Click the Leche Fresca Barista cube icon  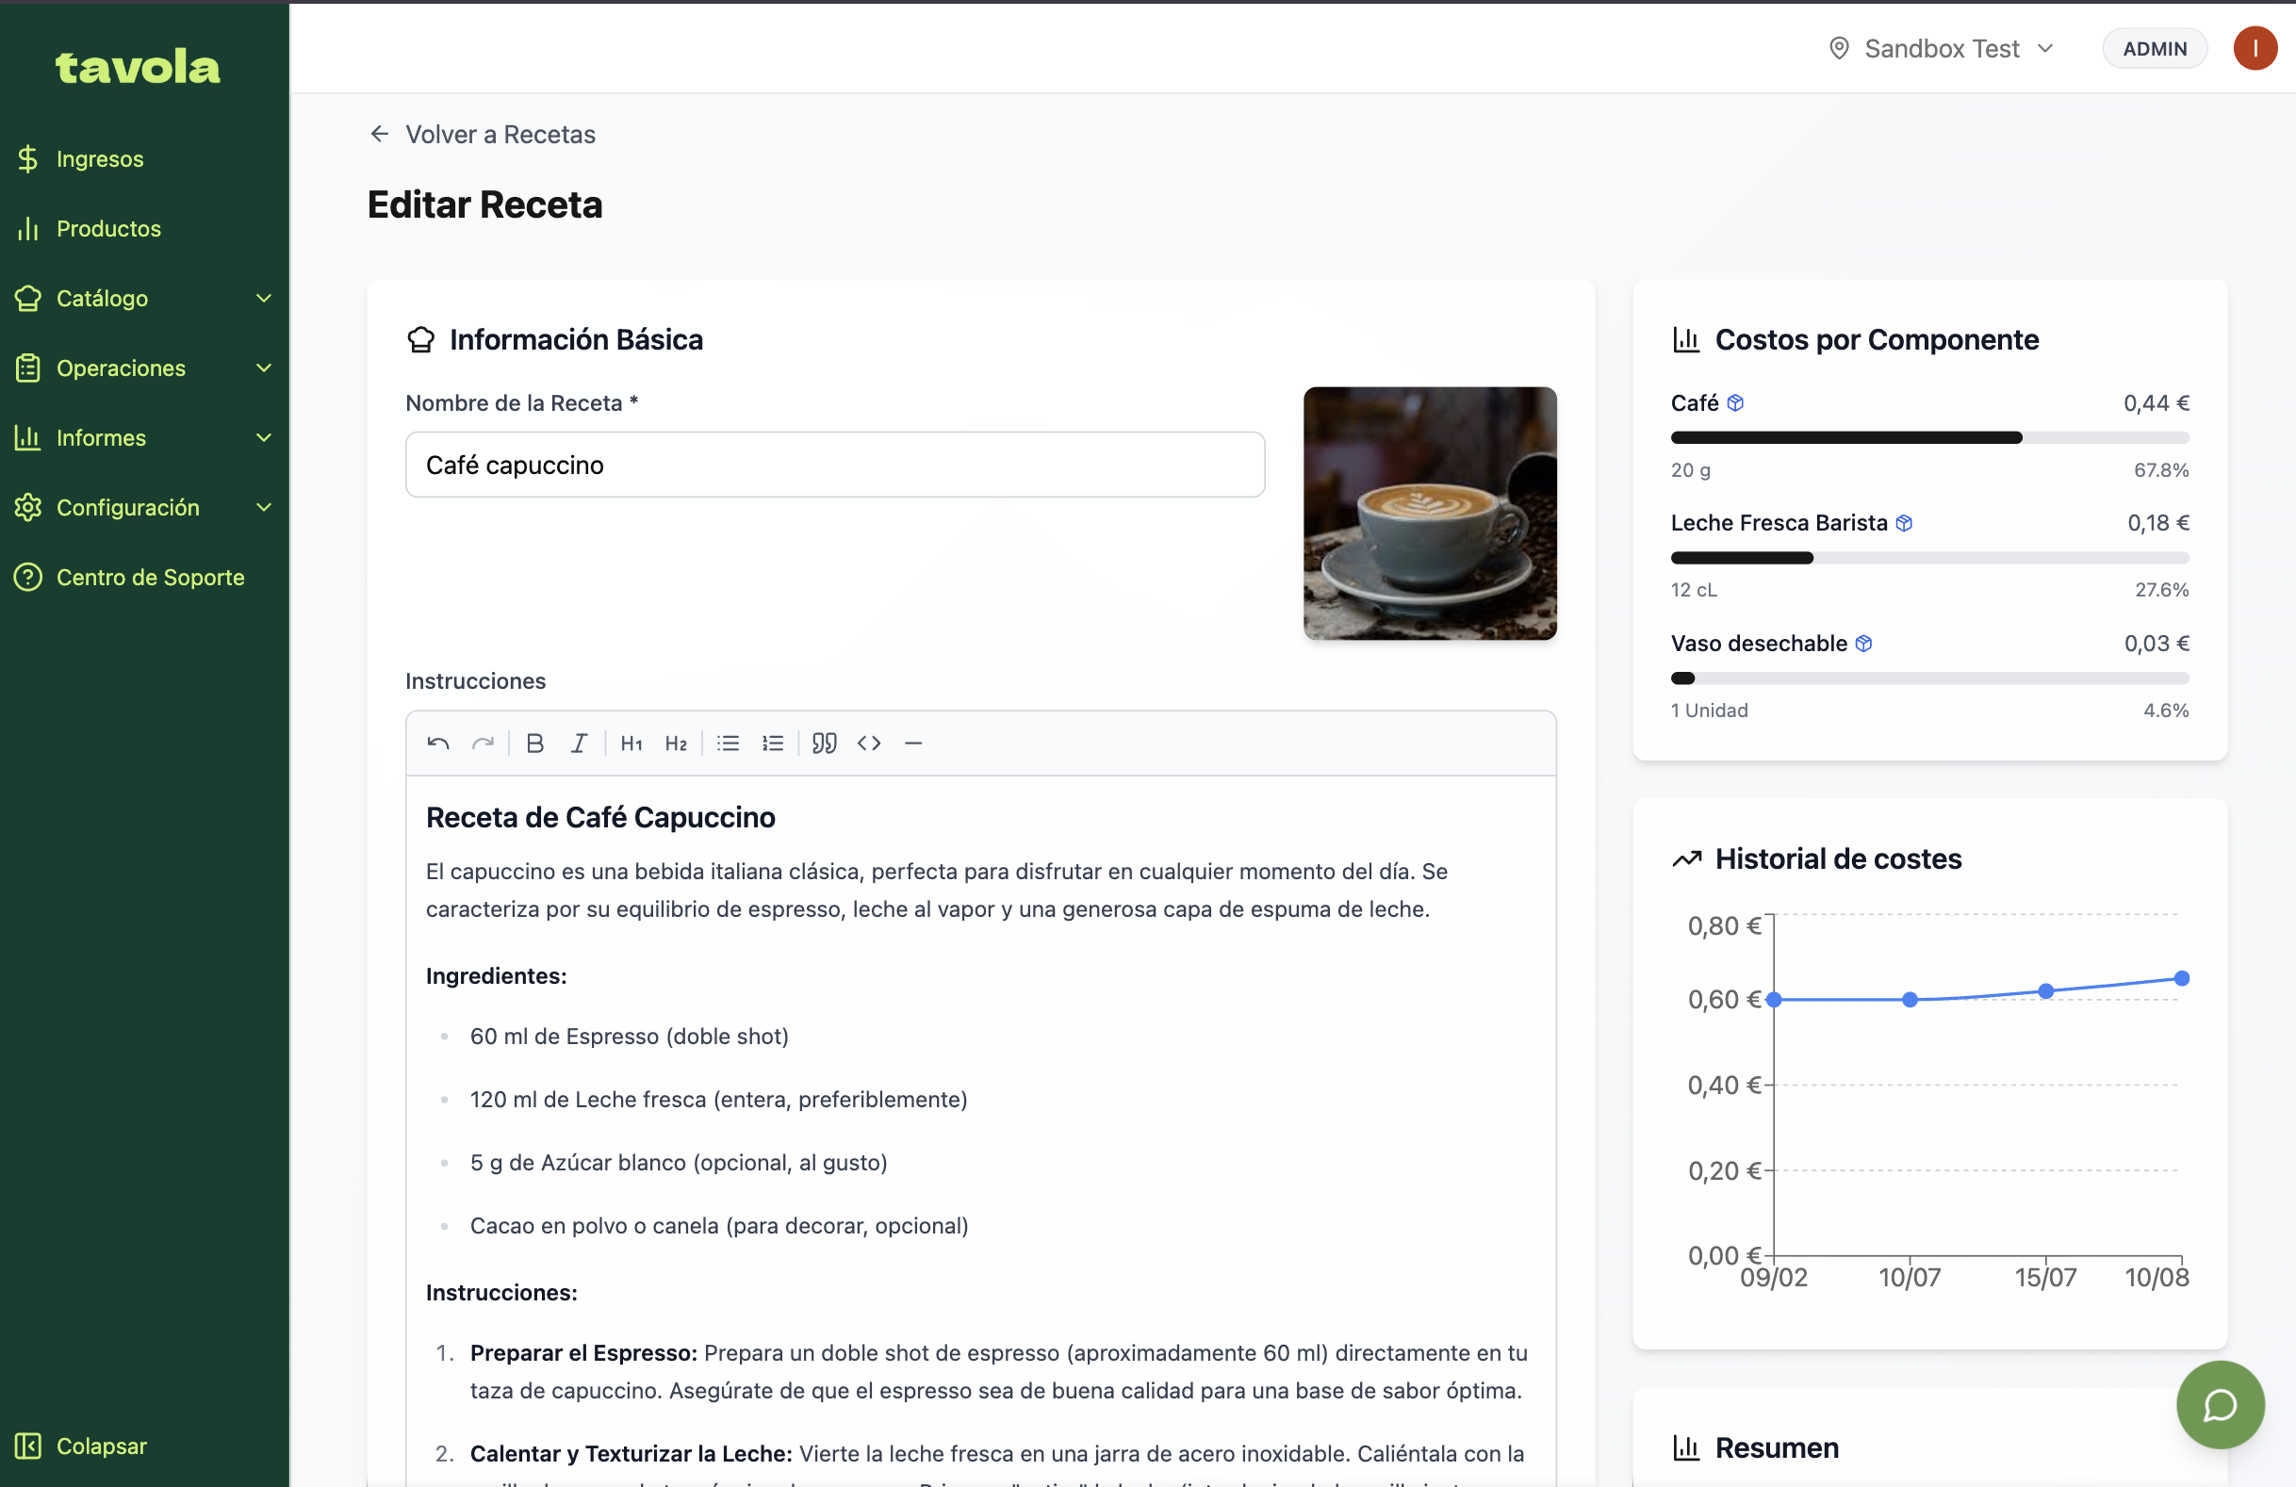[x=1904, y=523]
